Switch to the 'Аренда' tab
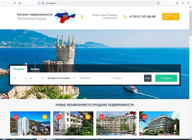 click(35, 69)
